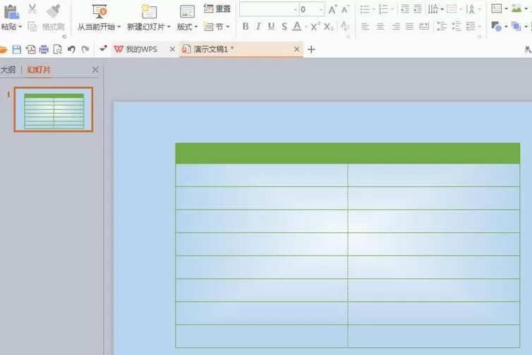Click the open folder icon
The image size is (532, 355).
tap(4, 50)
